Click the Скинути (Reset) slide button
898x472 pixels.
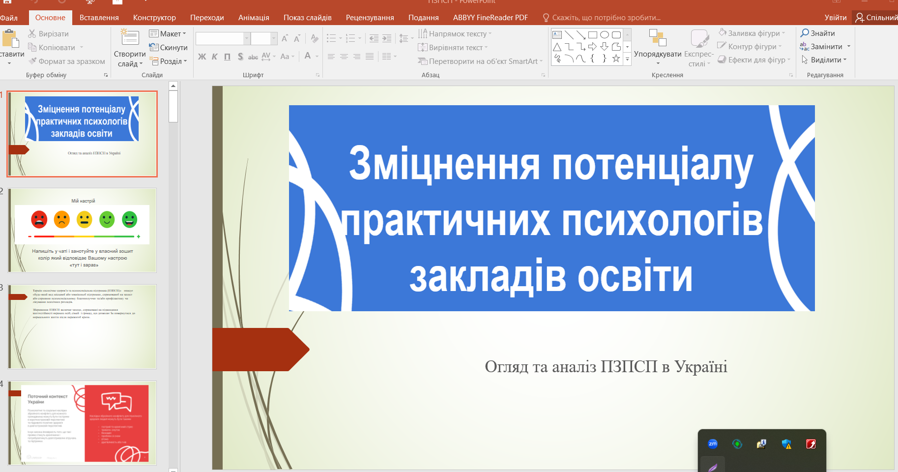168,48
